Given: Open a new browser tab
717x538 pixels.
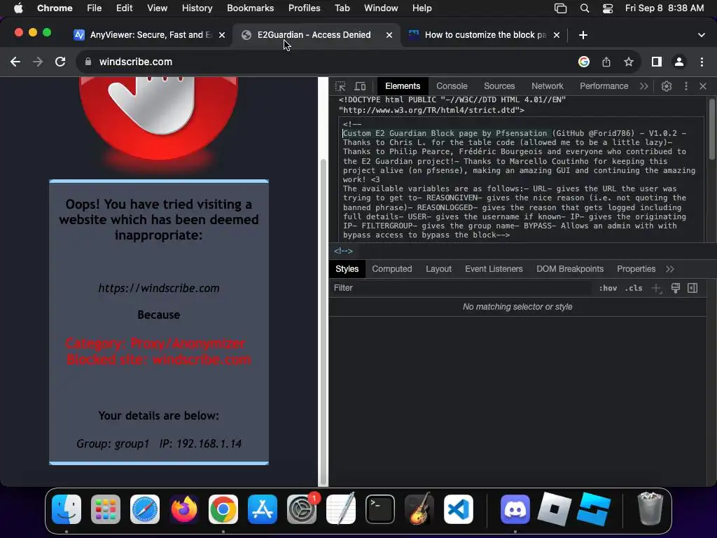Looking at the screenshot, I should pos(583,35).
